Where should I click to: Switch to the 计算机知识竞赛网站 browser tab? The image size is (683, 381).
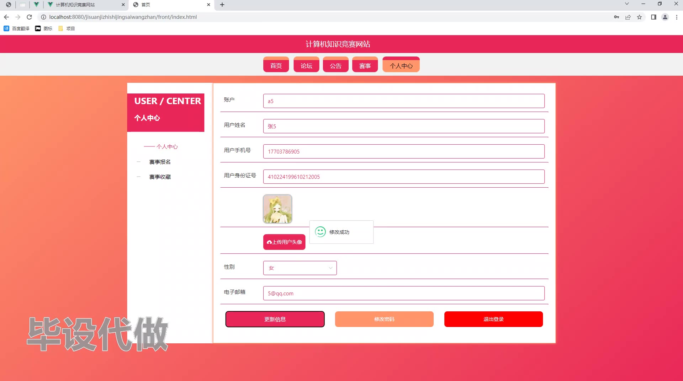tap(86, 5)
